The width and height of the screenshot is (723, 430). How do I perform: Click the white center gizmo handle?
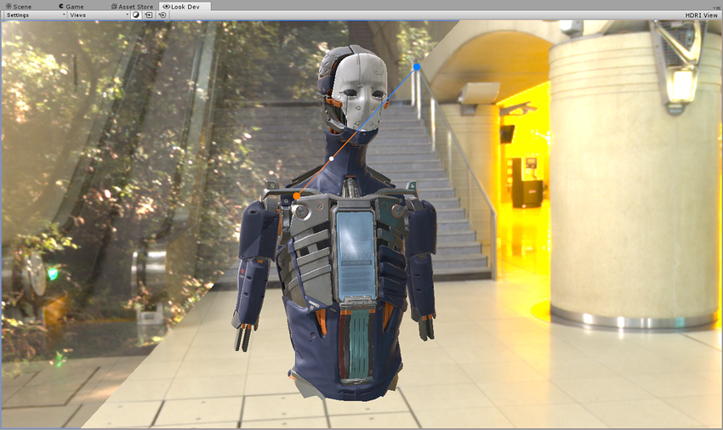(331, 159)
